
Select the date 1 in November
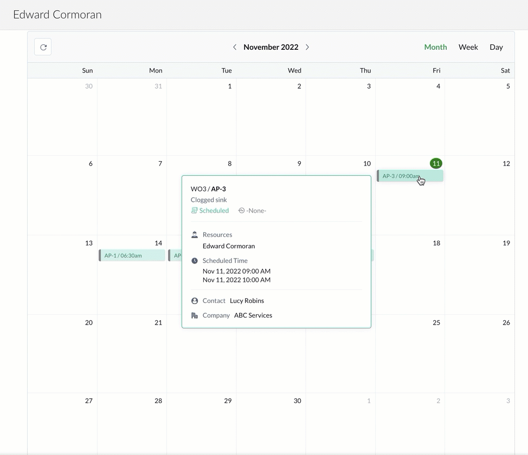230,86
